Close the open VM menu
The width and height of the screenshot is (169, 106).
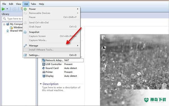pos(26,4)
